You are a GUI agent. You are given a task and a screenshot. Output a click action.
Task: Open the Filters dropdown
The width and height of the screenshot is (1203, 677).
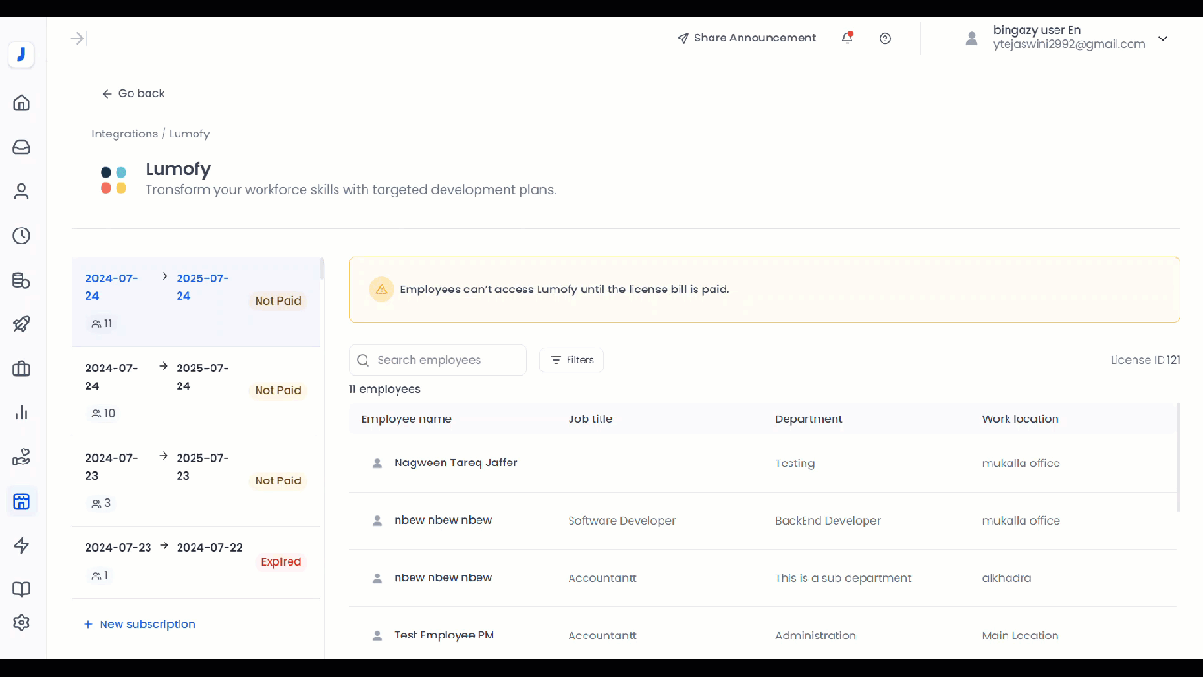pyautogui.click(x=571, y=360)
